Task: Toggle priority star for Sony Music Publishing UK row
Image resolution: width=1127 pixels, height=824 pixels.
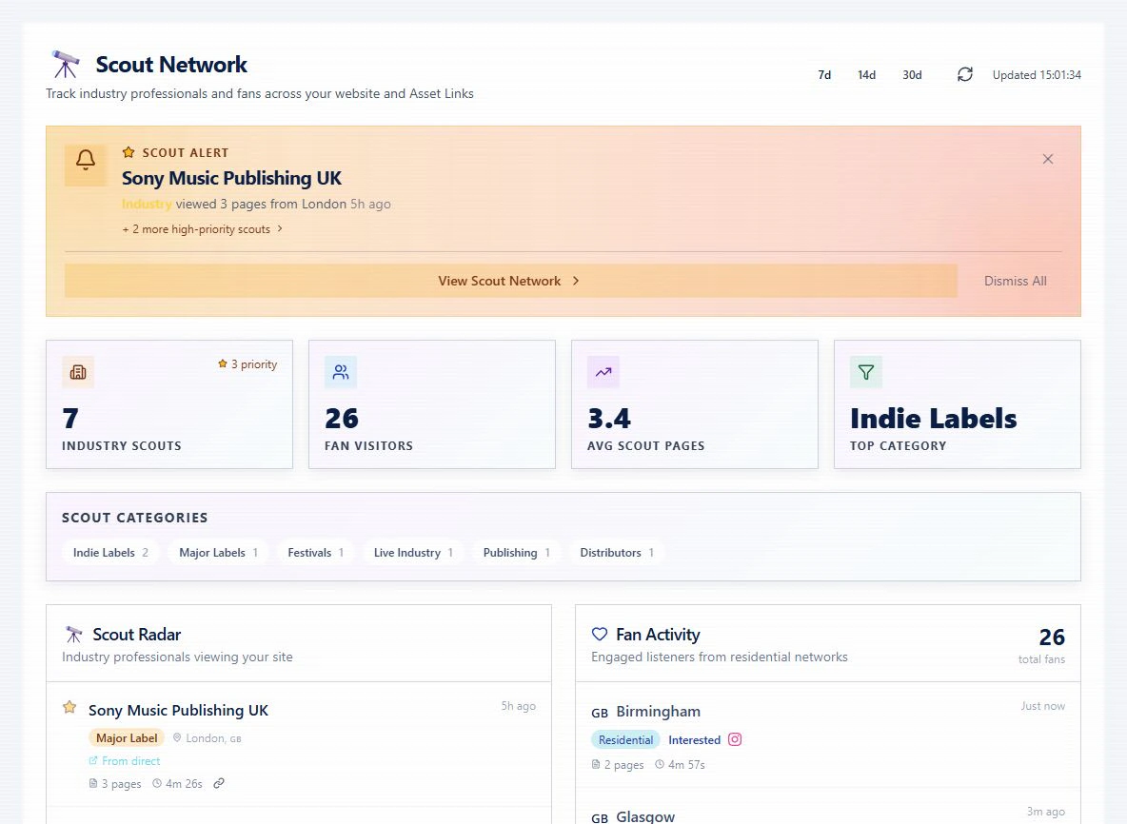Action: tap(69, 708)
